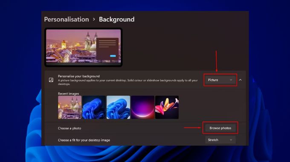
Task: Click 'Choose a fit for your desktop image' text
Action: [x=84, y=140]
